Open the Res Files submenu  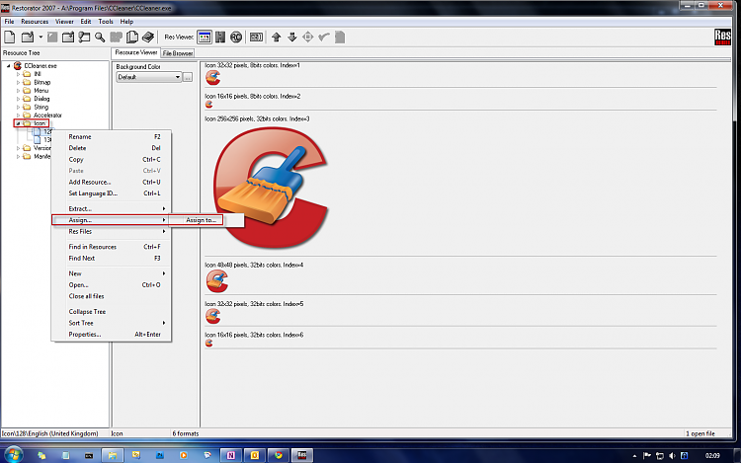[111, 232]
